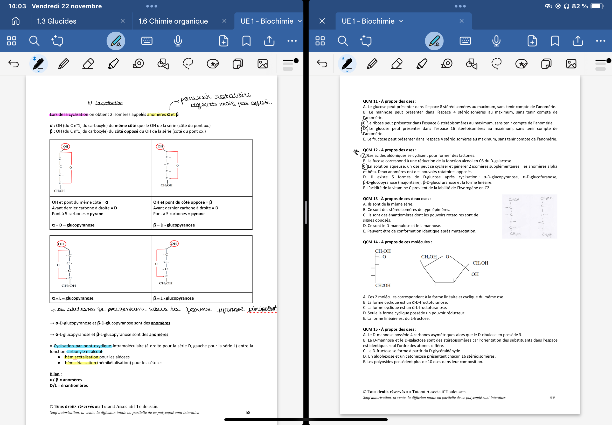Toggle pen editing mode in left pane

[116, 41]
